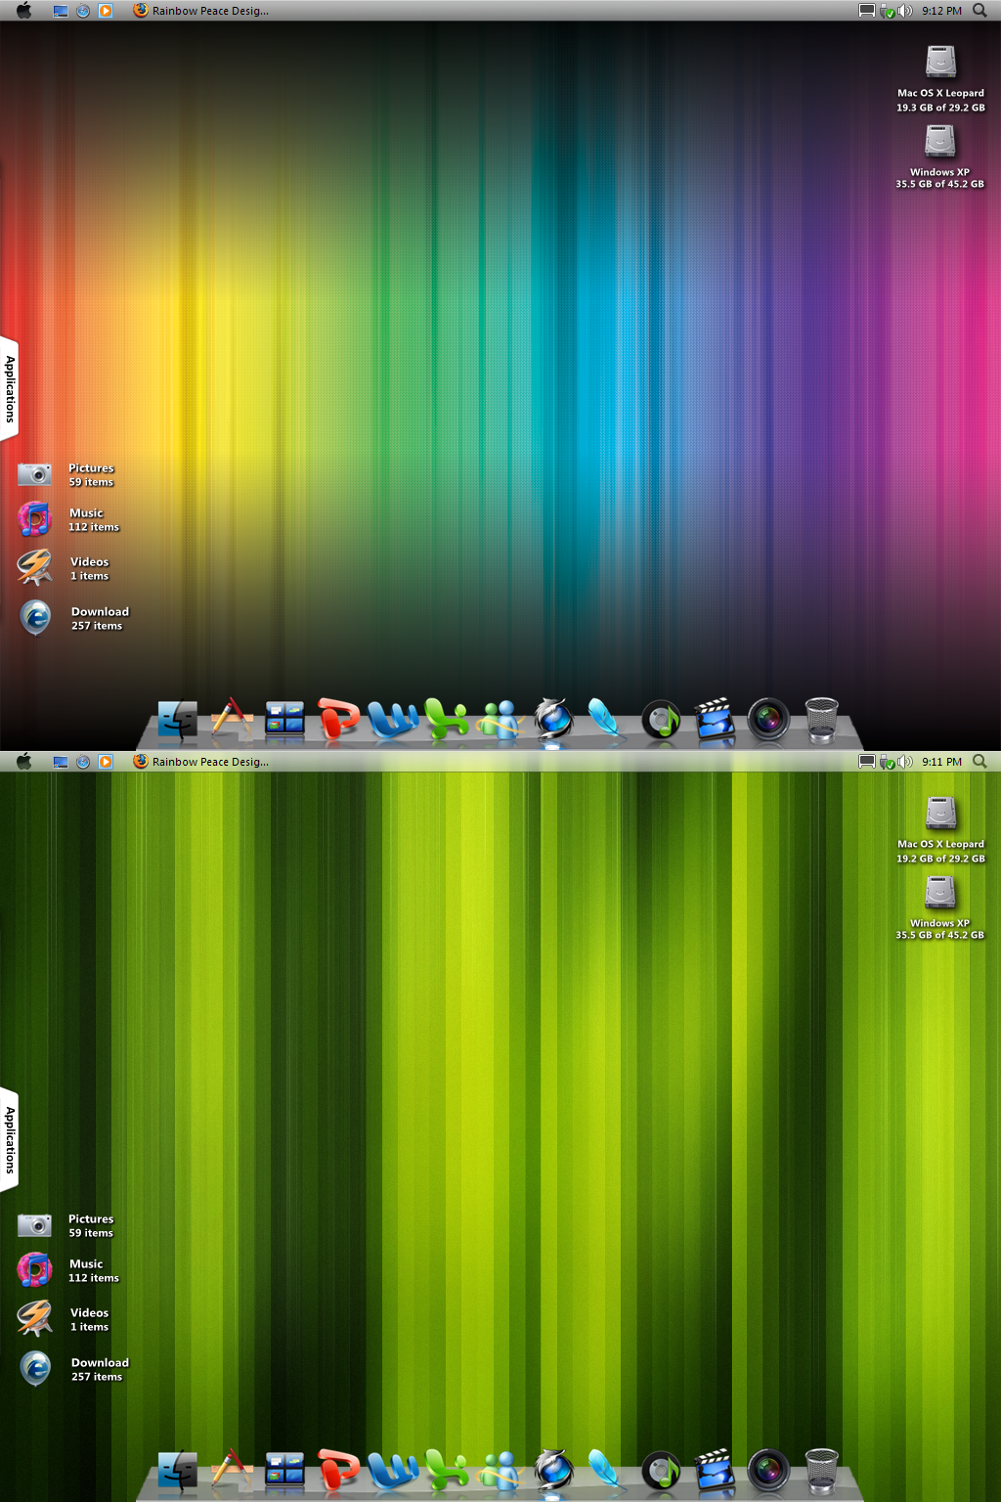Select Rainbow Peace Desig... Firefox window, green menu bar
The image size is (1001, 1502).
coord(201,762)
